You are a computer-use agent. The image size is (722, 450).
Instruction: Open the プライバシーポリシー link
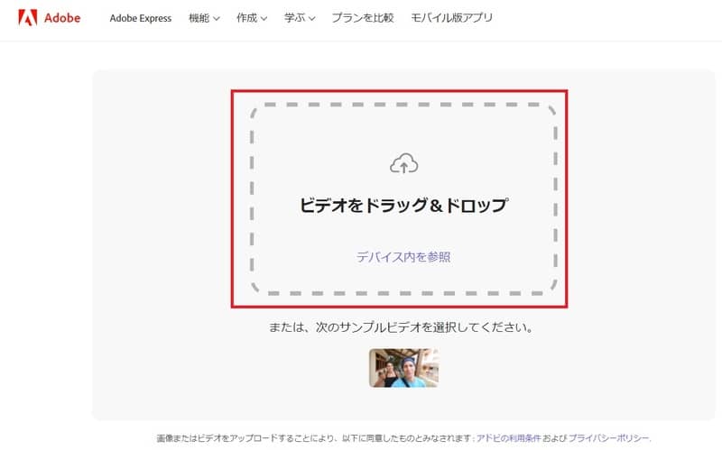click(609, 437)
